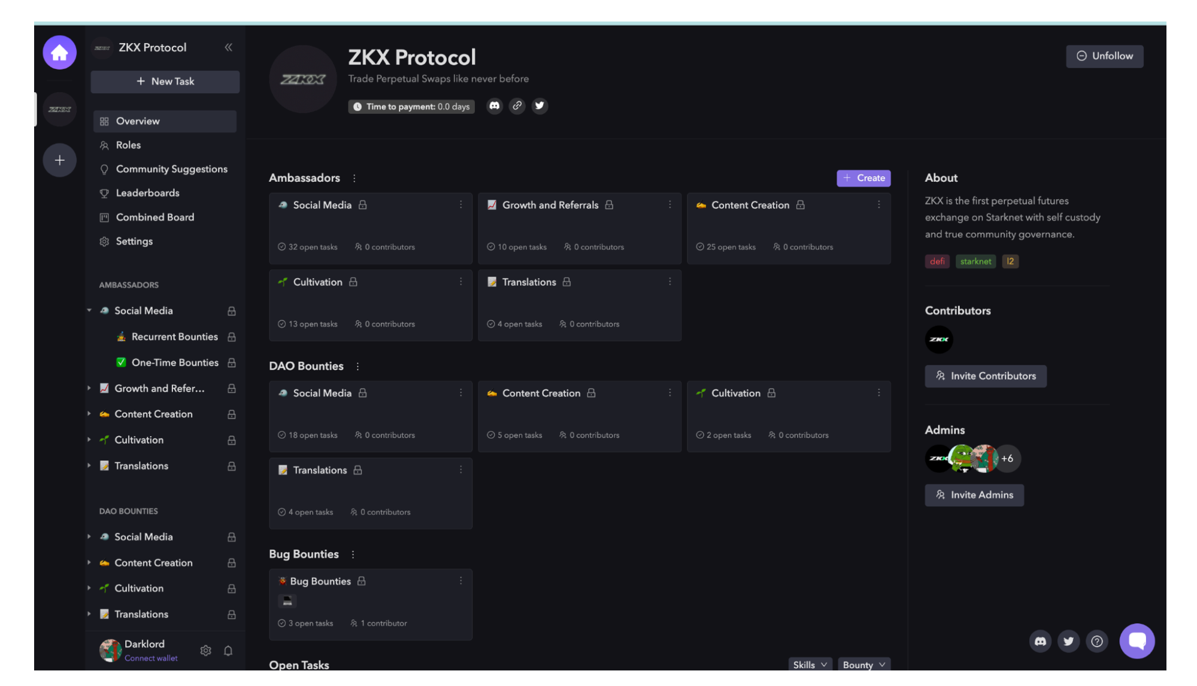Open the chat bubble widget
Viewport: 1197px width, 686px height.
(1137, 641)
